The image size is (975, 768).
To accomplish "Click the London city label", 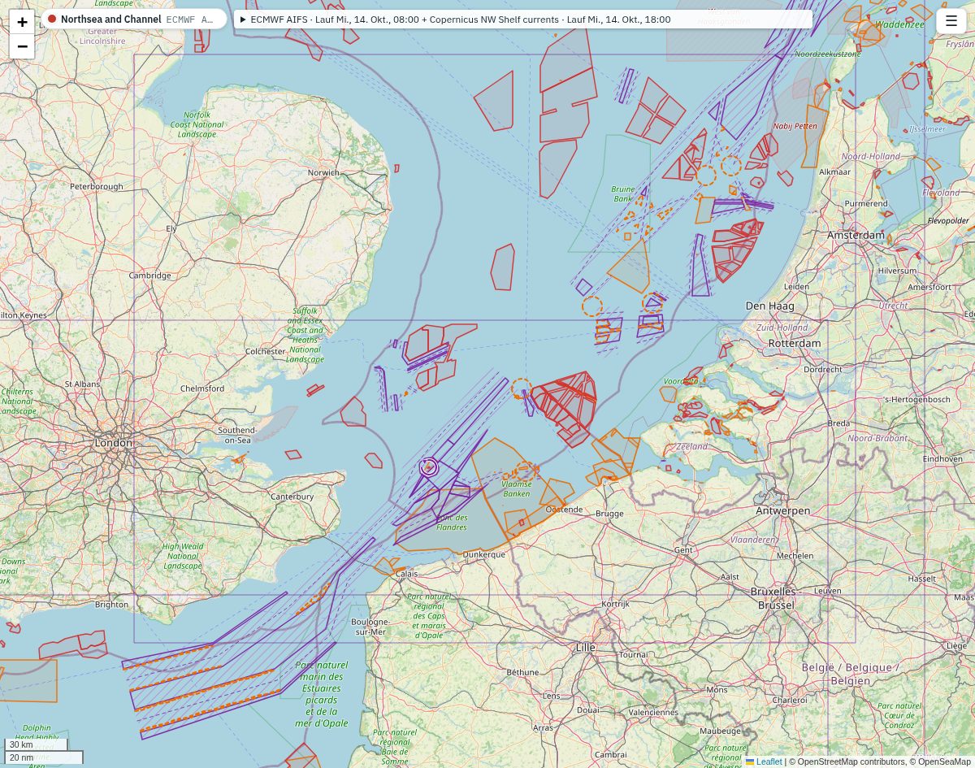I will (114, 443).
